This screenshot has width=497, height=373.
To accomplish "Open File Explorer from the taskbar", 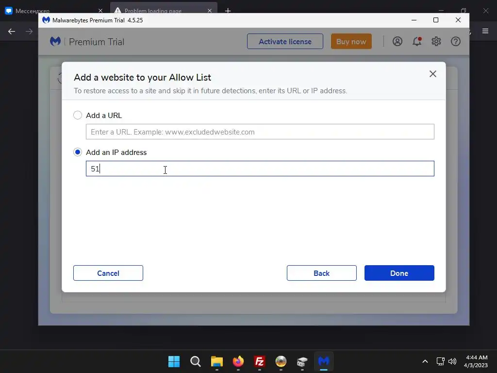I will pyautogui.click(x=217, y=361).
